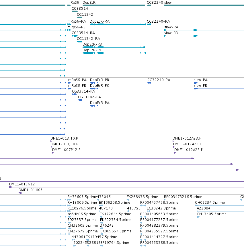Screen dimensions: 244x247
Task: Click EST GM32609.5prime
Action: click(x=83, y=226)
